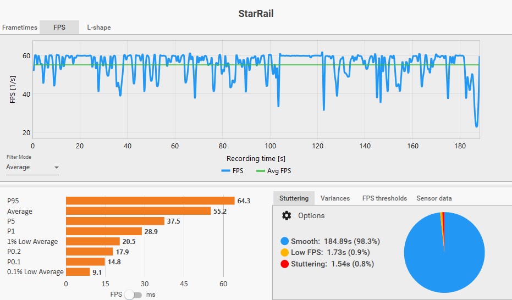Open the L-shape tab

(98, 27)
